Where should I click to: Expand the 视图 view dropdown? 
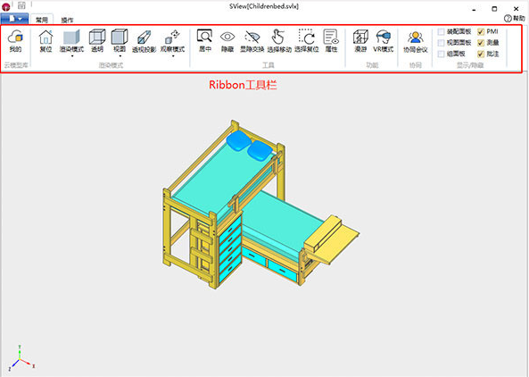pyautogui.click(x=120, y=56)
